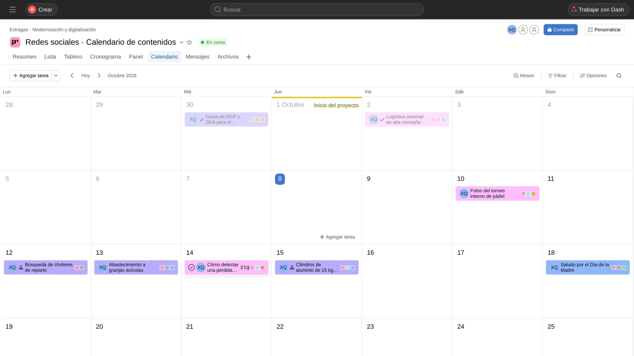Click the second empty member placeholder avatar
The width and height of the screenshot is (634, 356).
[534, 30]
